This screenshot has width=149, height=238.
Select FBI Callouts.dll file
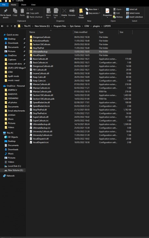coord(39,70)
